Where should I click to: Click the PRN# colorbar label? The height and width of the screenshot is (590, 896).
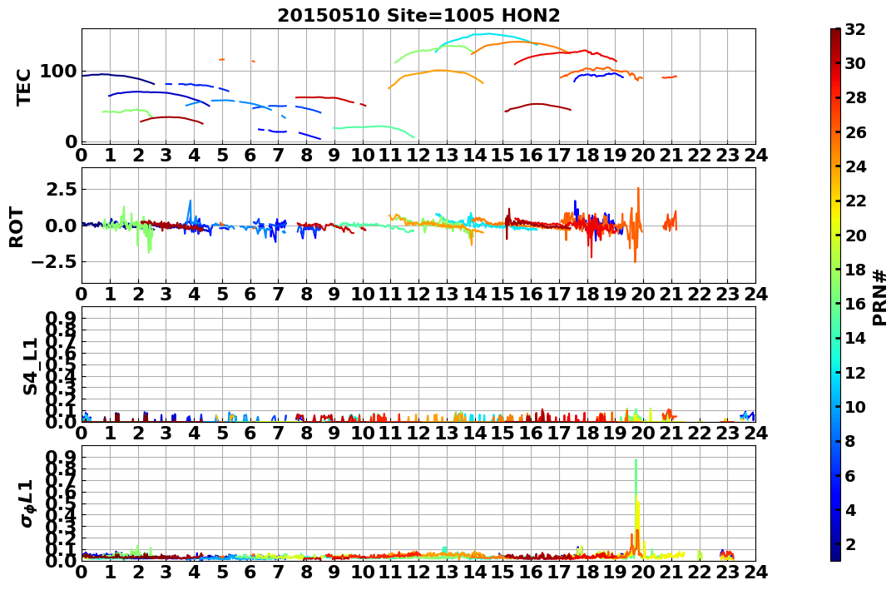coord(880,297)
